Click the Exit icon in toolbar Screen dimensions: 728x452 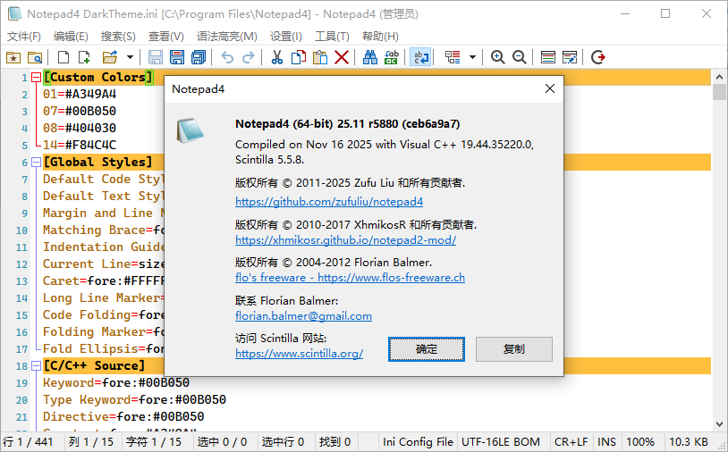(598, 57)
